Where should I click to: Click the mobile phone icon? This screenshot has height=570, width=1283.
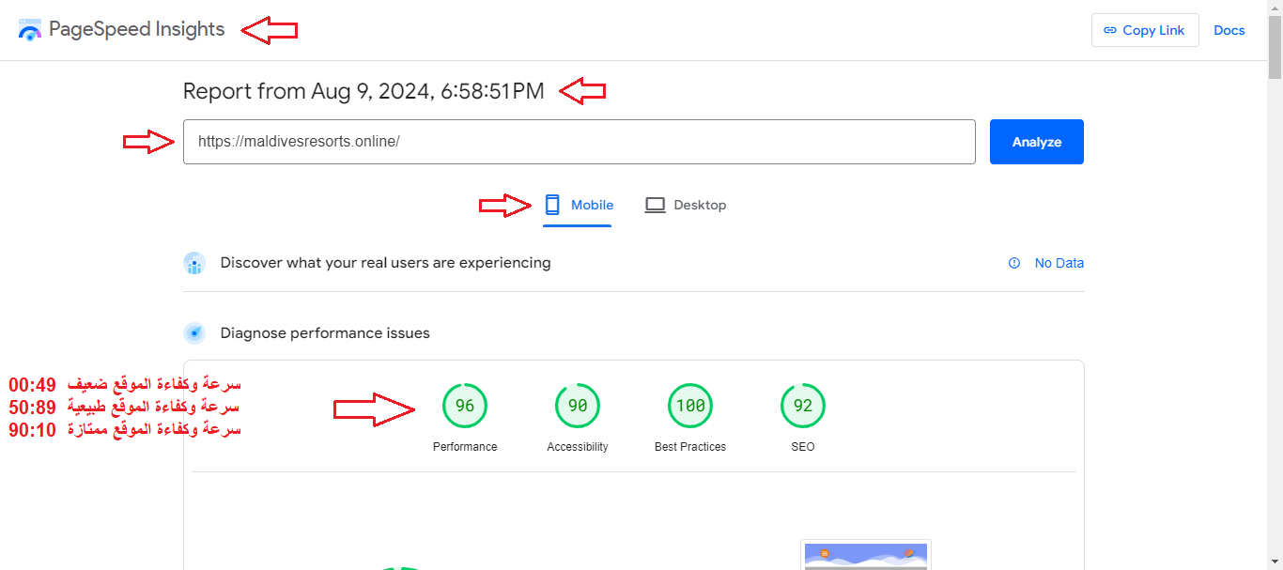click(x=552, y=205)
